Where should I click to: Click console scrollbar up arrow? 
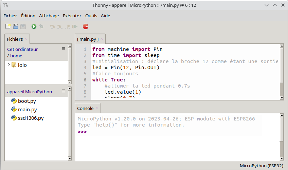tap(282, 115)
